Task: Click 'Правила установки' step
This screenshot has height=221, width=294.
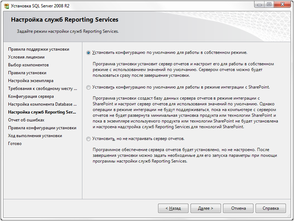Action: tap(27, 73)
